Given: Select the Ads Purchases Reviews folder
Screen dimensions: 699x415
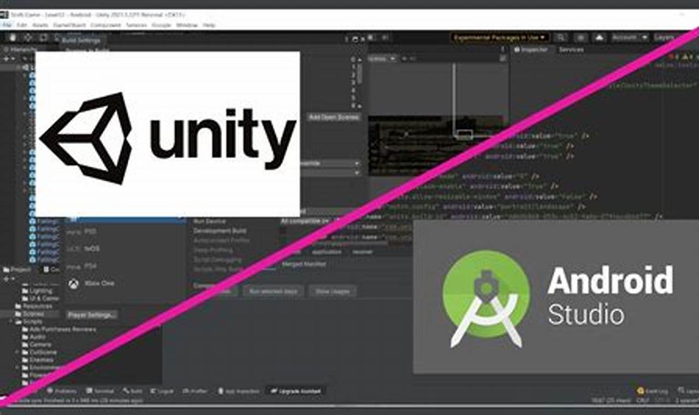Looking at the screenshot, I should coord(58,329).
